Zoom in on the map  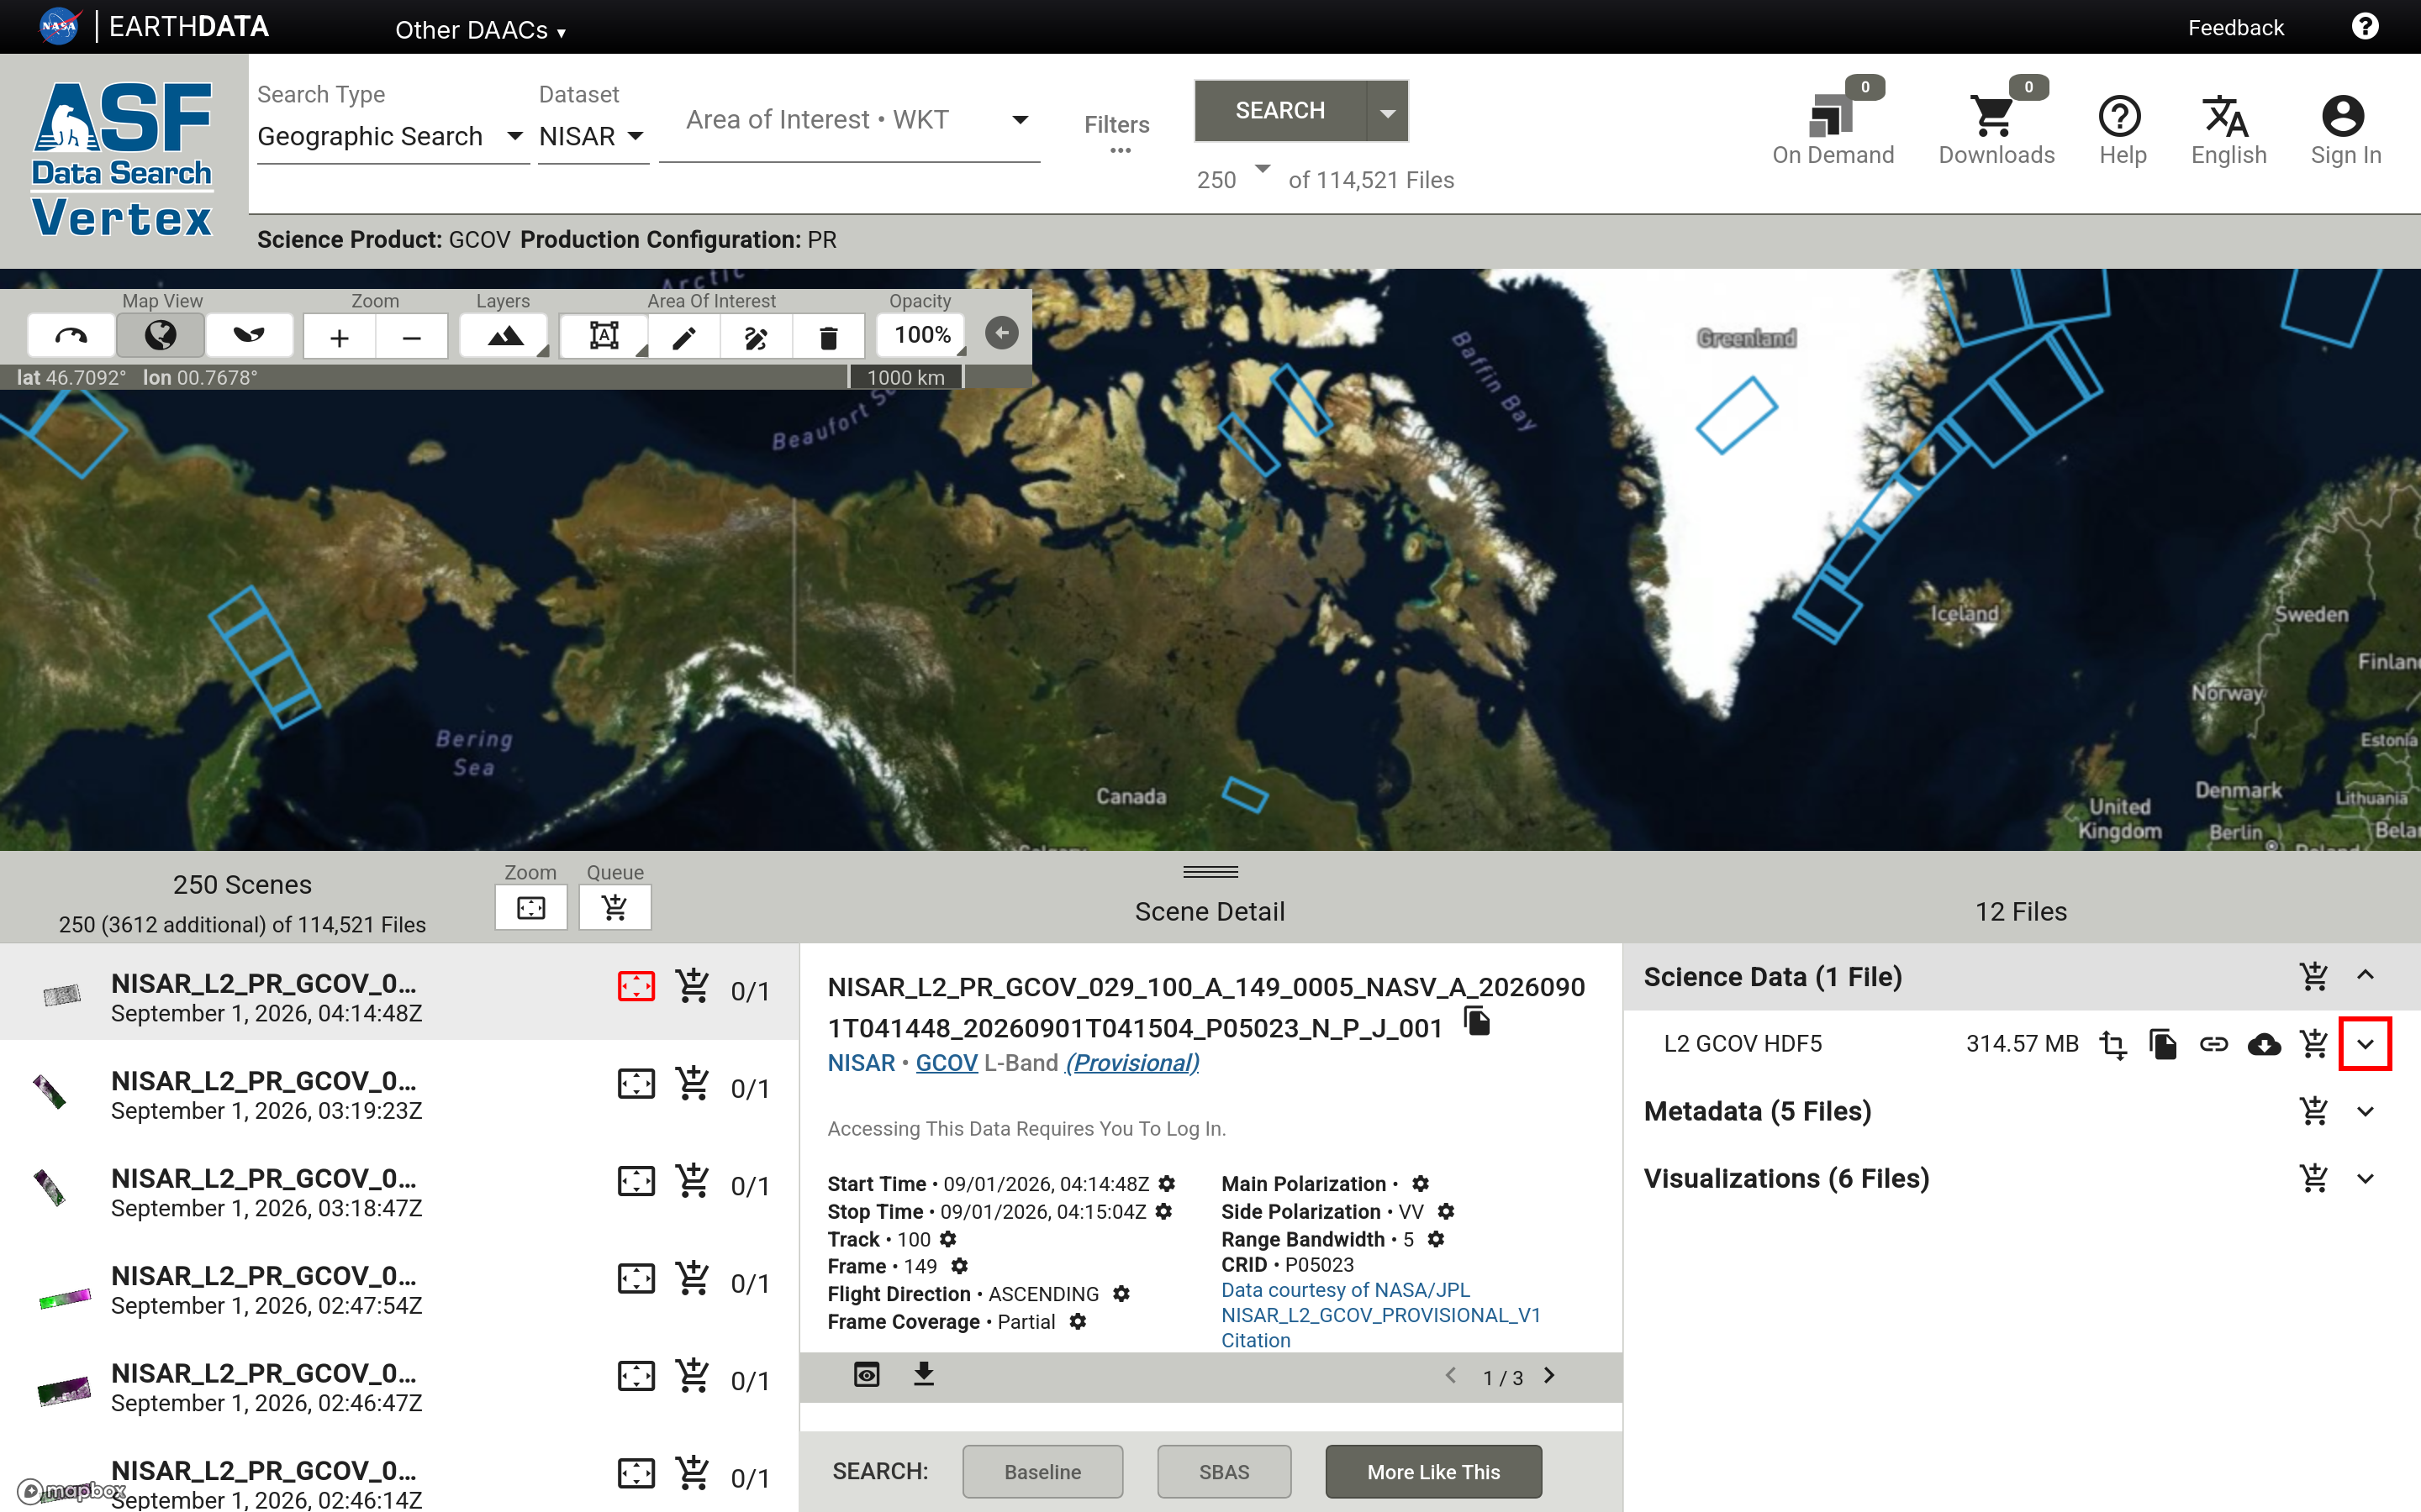pyautogui.click(x=339, y=337)
